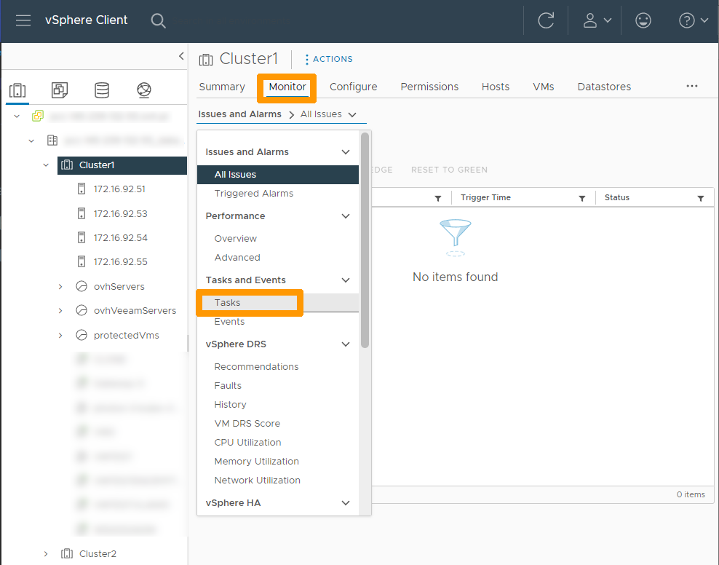This screenshot has width=719, height=565.
Task: Open the Configure tab
Action: coord(353,87)
